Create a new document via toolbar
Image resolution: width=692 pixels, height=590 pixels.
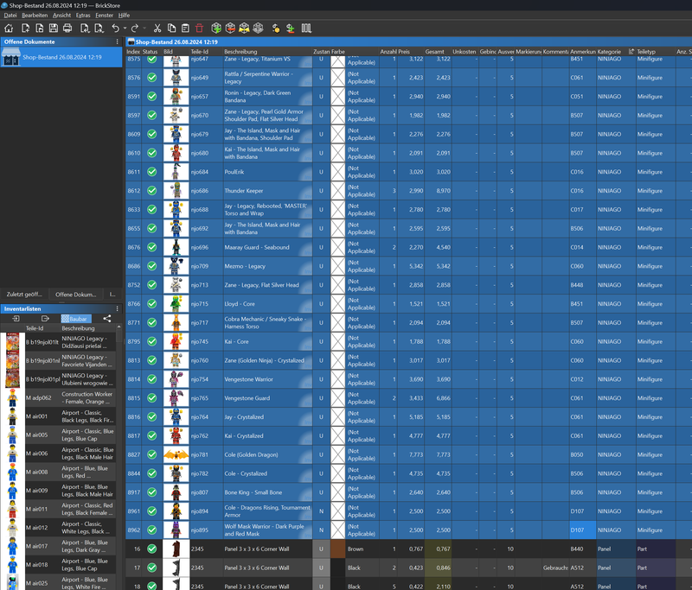(x=25, y=29)
